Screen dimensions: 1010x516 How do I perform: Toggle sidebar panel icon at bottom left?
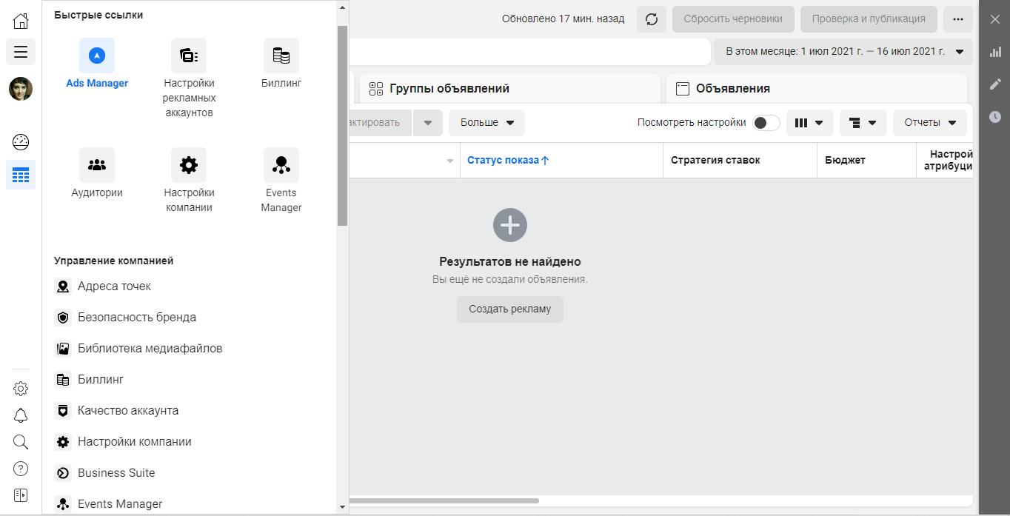21,495
